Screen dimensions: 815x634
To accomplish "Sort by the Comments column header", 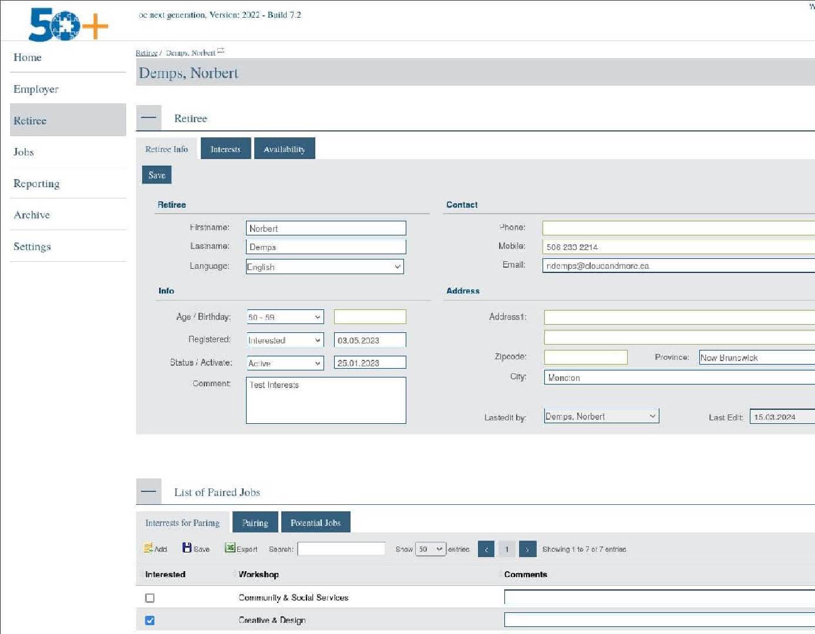I will click(526, 574).
